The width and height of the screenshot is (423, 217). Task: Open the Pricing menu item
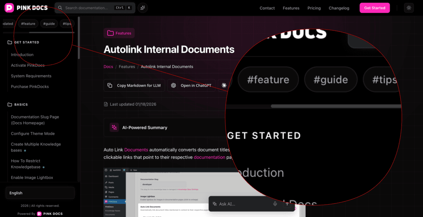[x=314, y=8]
